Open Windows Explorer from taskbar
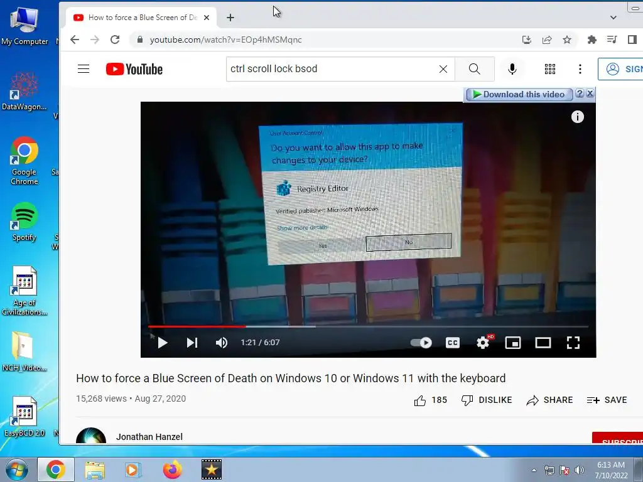The height and width of the screenshot is (482, 643). 95,469
